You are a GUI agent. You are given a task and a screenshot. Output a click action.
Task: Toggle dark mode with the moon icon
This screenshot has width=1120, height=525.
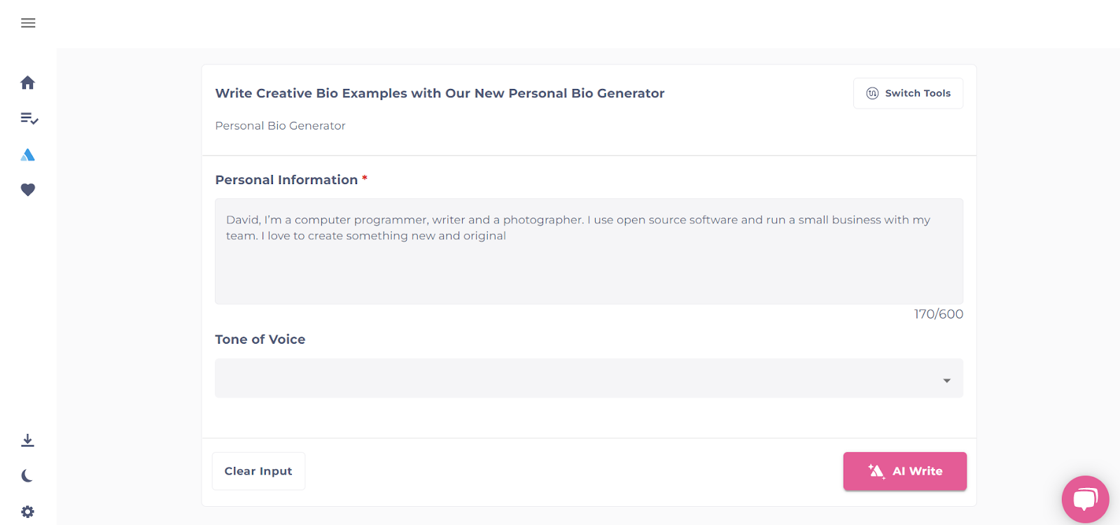pyautogui.click(x=28, y=476)
